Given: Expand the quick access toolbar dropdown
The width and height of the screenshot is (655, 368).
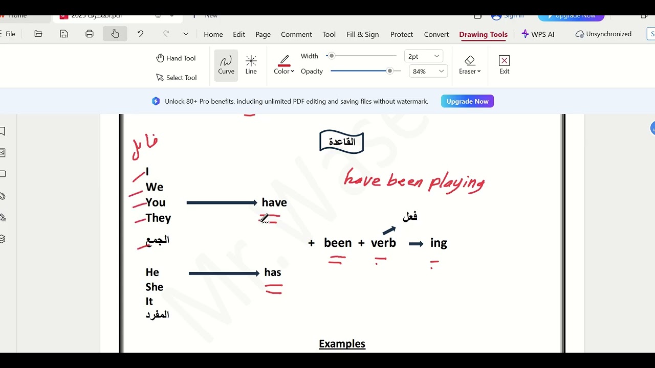Looking at the screenshot, I should pos(186,34).
